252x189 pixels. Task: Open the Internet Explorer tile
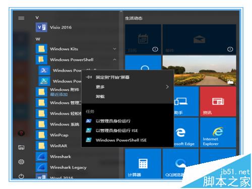[218, 133]
